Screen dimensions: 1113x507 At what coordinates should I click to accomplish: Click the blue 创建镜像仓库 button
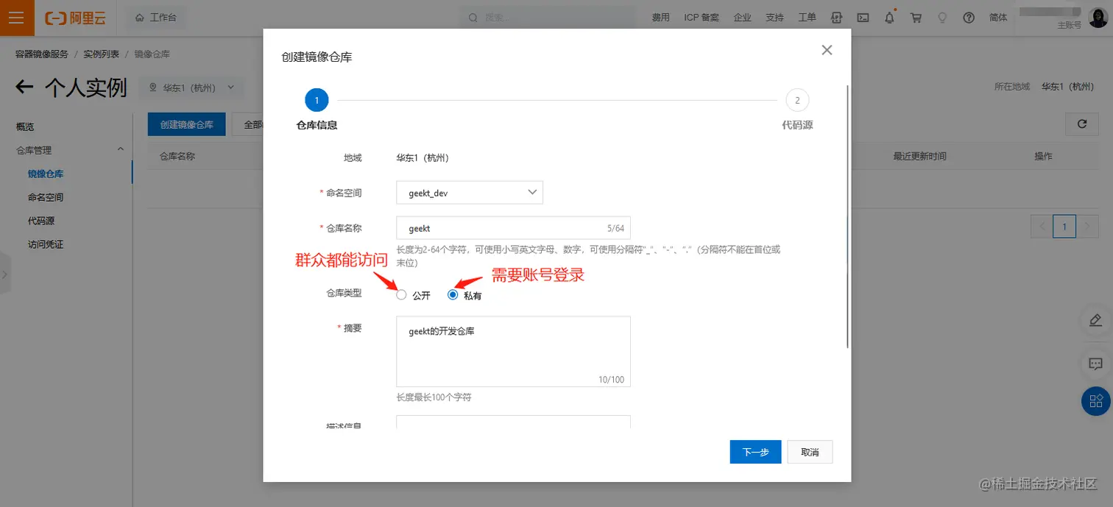coord(187,124)
